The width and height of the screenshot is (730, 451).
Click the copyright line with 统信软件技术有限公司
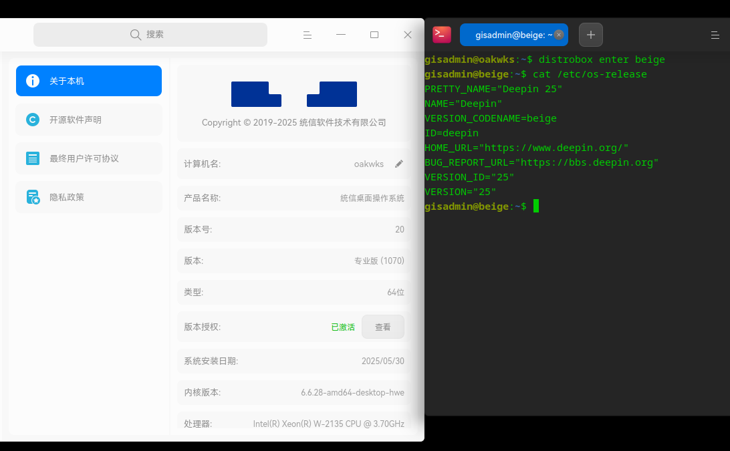(293, 122)
